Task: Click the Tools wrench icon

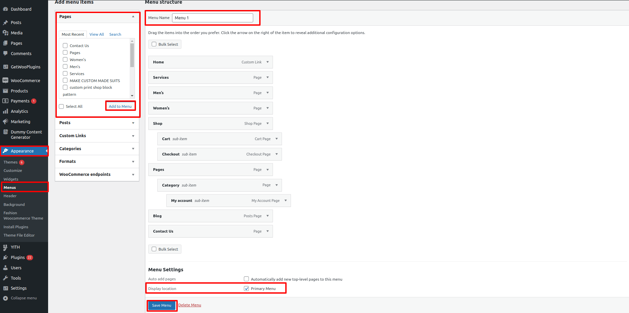Action: click(x=5, y=278)
